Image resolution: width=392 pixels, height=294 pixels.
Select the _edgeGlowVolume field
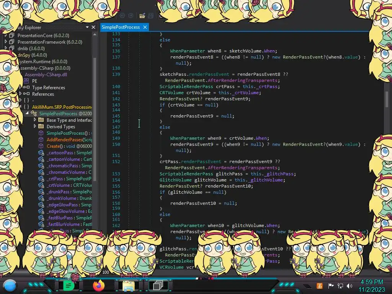[69, 211]
